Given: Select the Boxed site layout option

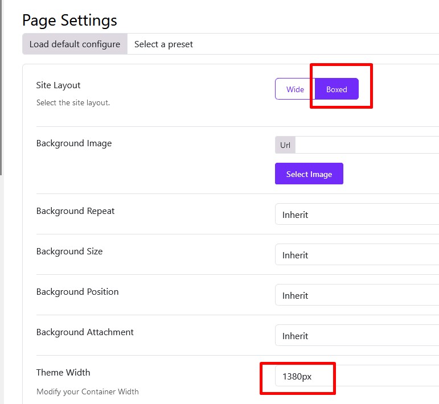Looking at the screenshot, I should [337, 89].
